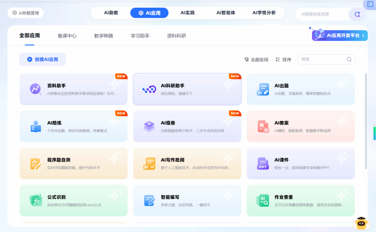Click the 创建AI应用 button
This screenshot has height=232, width=376.
click(43, 59)
